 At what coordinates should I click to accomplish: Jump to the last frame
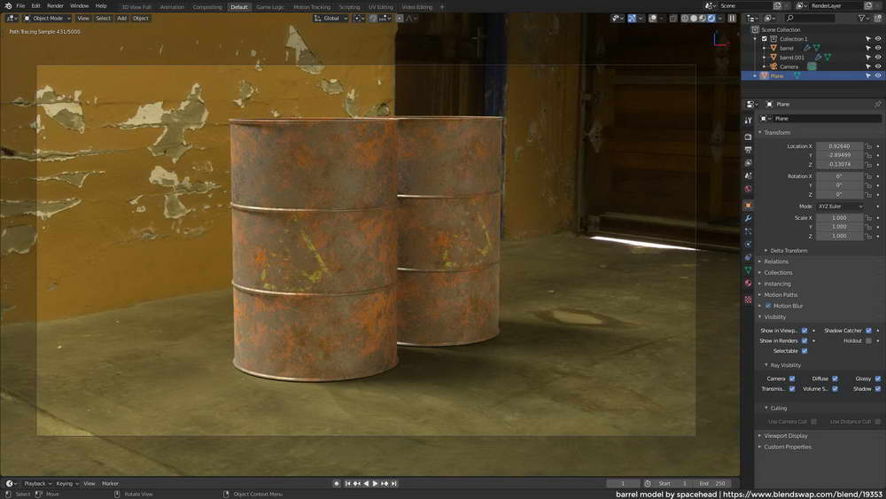[x=394, y=483]
